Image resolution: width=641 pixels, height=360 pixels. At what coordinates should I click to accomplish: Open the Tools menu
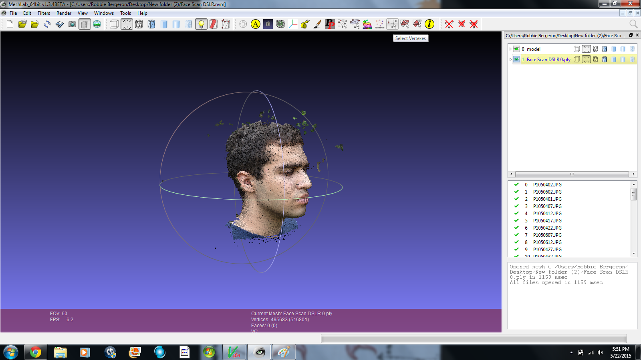click(x=125, y=13)
